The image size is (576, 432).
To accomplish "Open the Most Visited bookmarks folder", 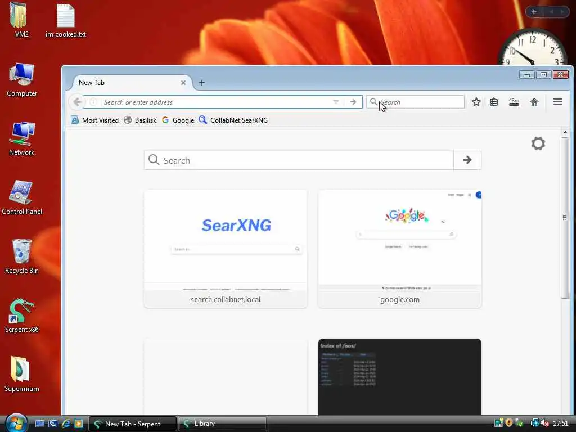I will [94, 120].
